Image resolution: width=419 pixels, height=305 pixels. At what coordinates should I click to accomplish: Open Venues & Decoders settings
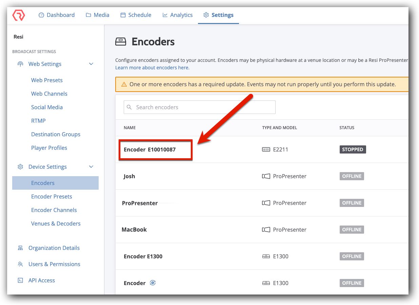tap(56, 224)
